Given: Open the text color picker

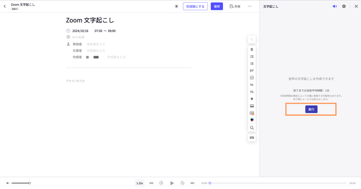Looking at the screenshot, I should [x=252, y=120].
